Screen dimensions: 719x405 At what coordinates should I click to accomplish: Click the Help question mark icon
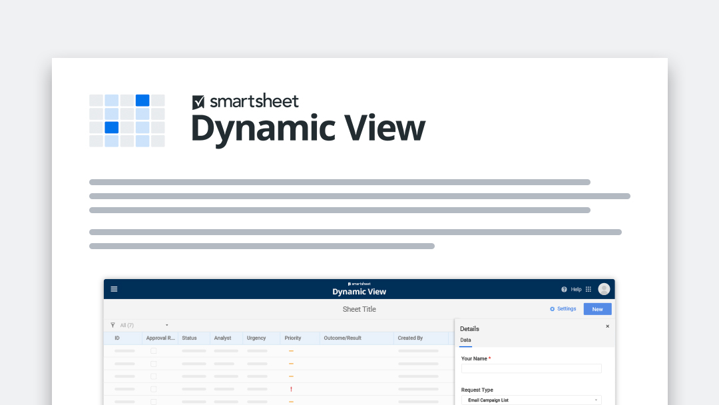(x=564, y=290)
